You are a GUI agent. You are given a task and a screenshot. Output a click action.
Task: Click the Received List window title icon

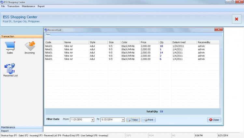[46, 30]
